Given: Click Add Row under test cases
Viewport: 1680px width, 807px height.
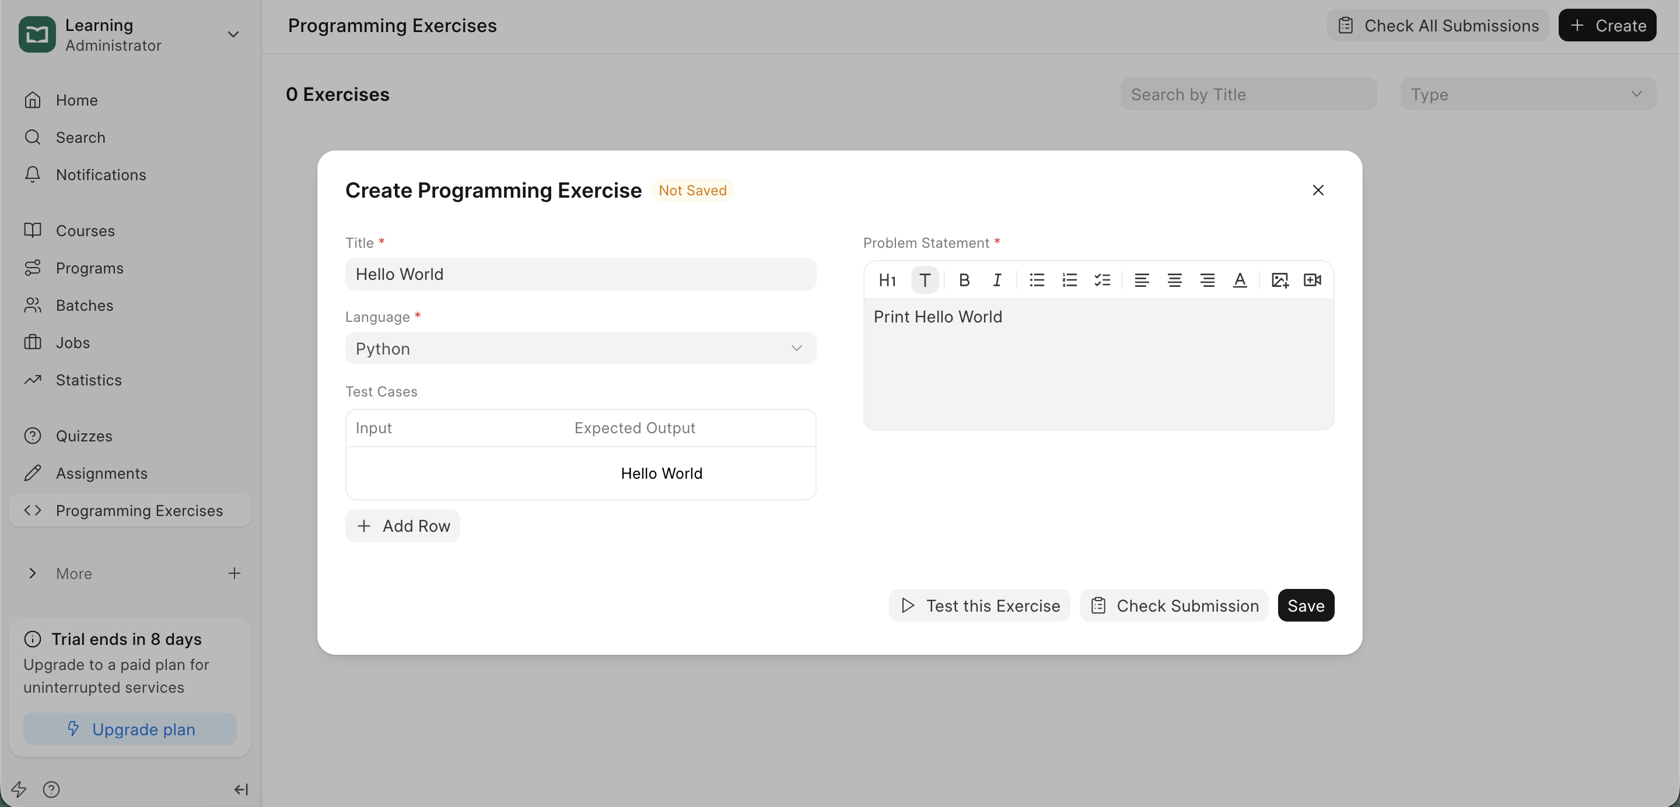Looking at the screenshot, I should [402, 526].
